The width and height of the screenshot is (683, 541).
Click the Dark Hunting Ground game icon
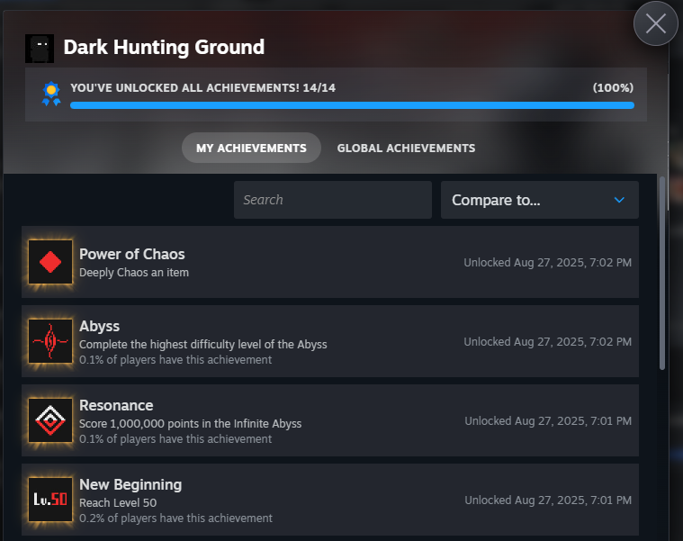[x=40, y=49]
